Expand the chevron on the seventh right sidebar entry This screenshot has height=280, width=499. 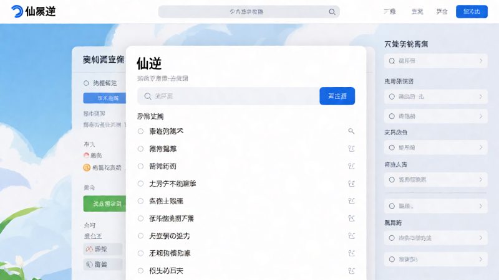click(x=481, y=238)
